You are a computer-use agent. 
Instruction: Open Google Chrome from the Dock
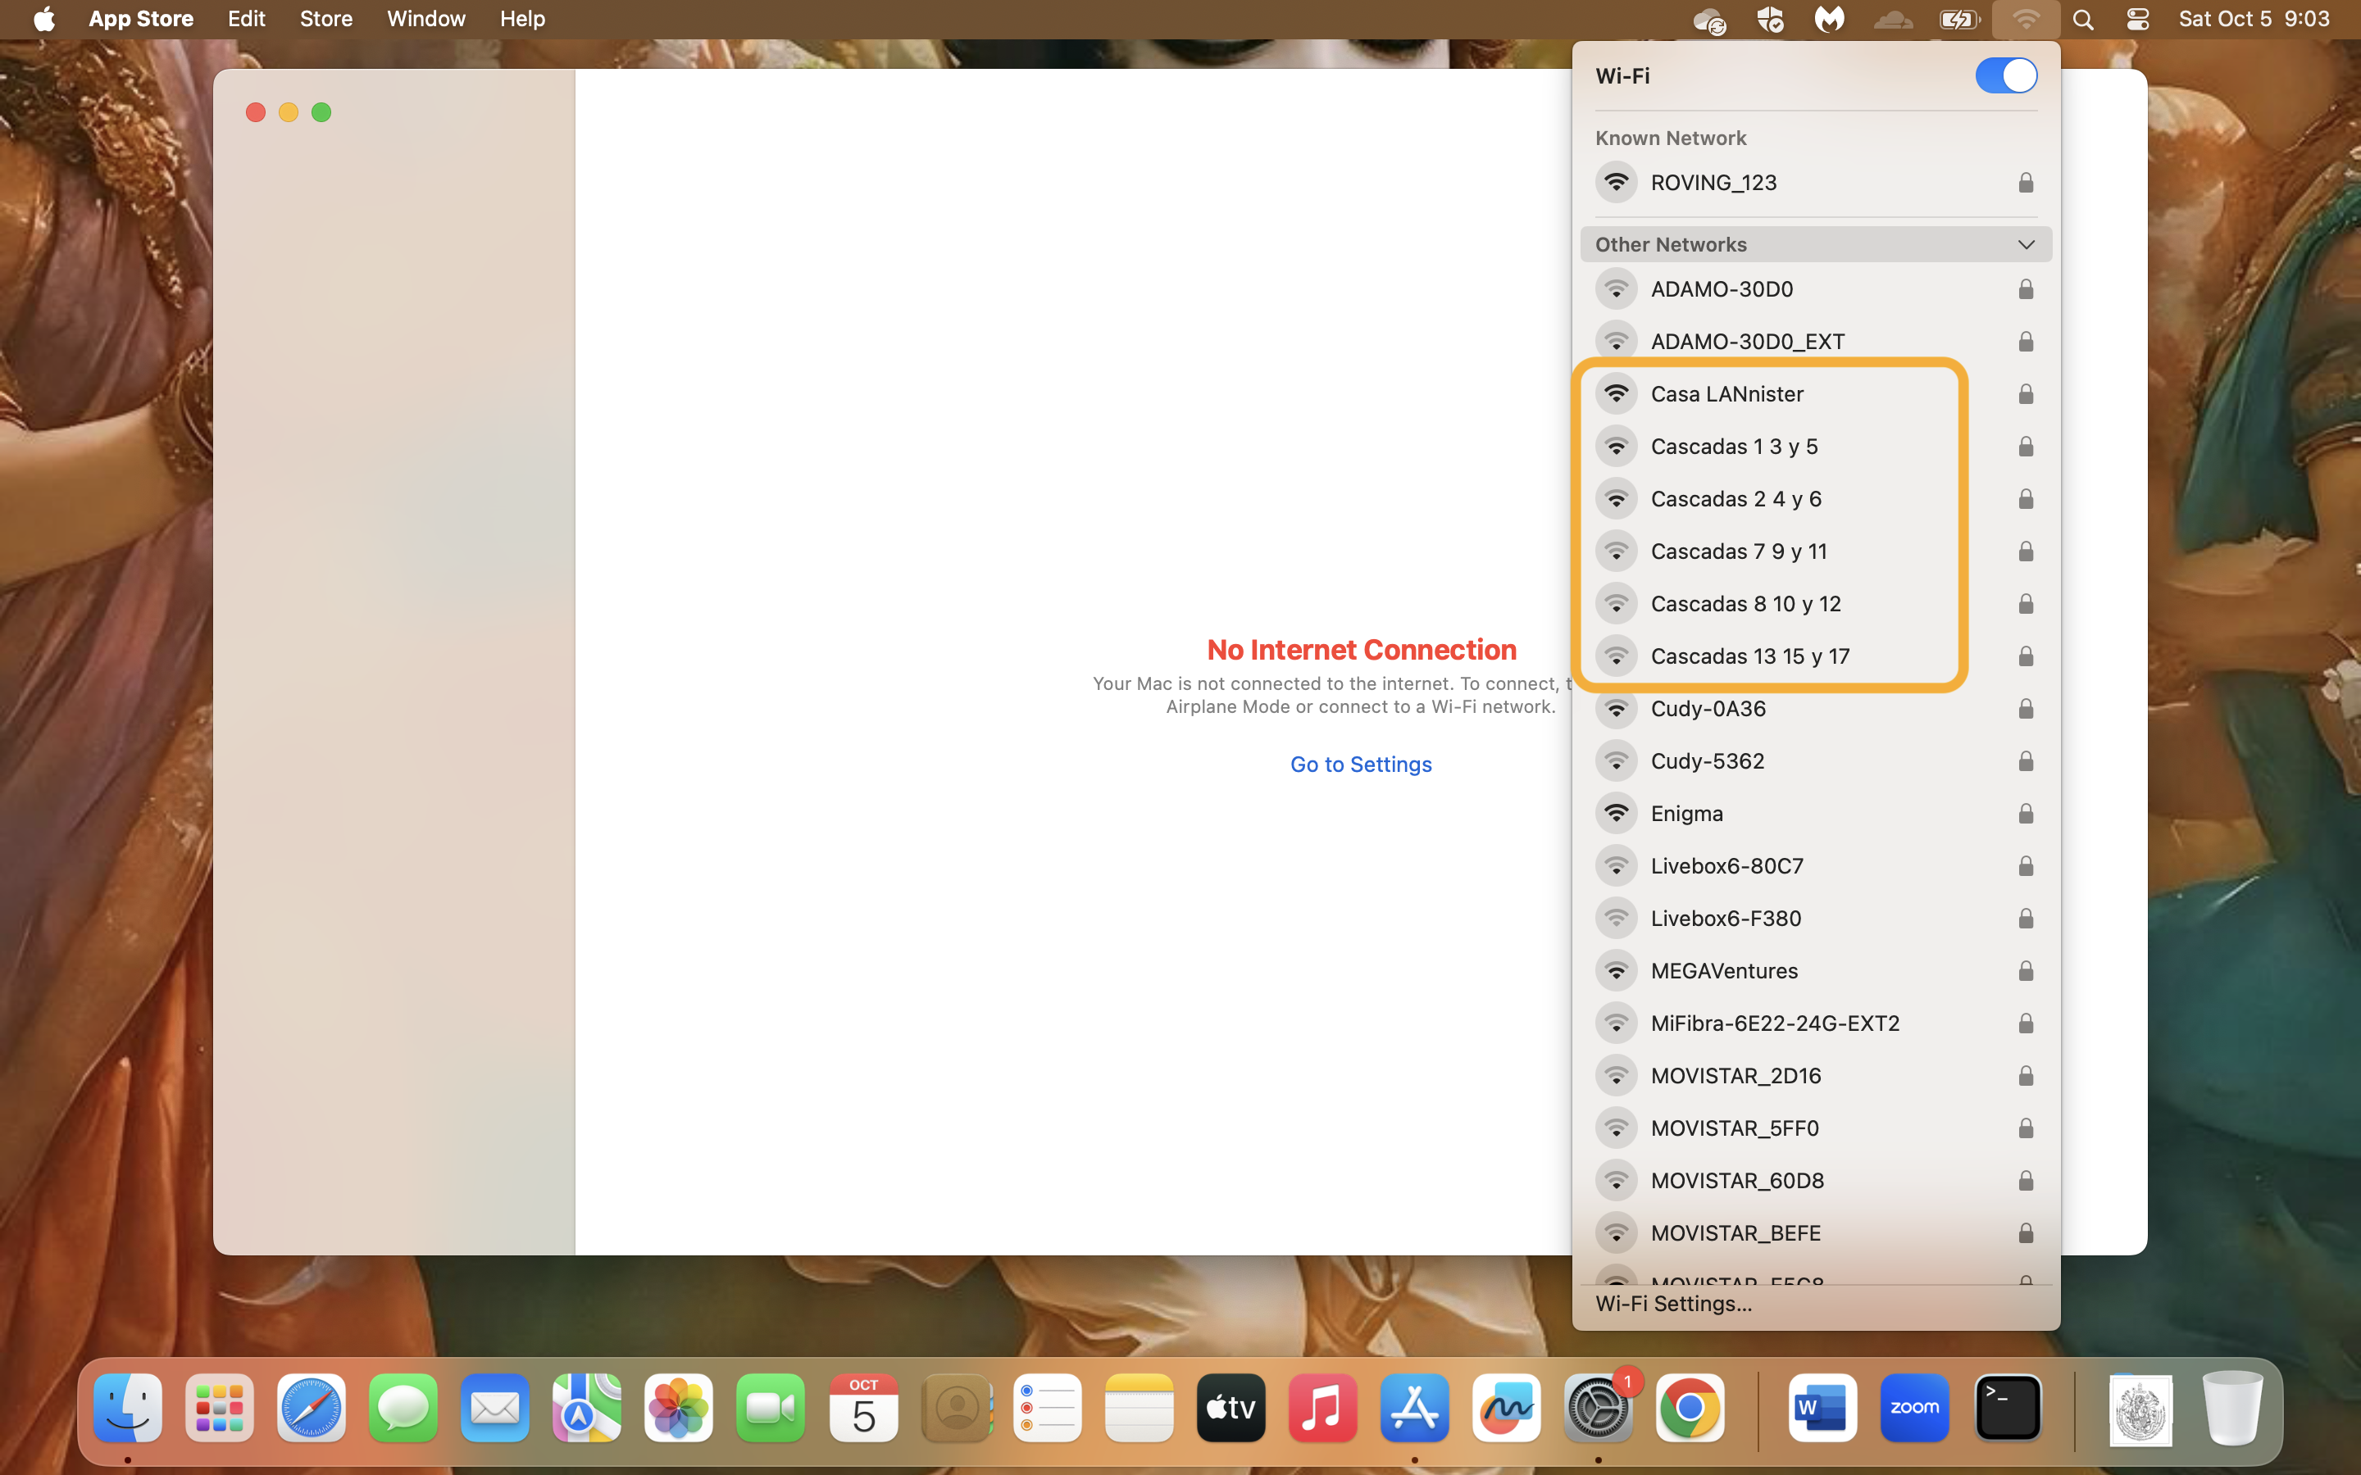(x=1690, y=1409)
